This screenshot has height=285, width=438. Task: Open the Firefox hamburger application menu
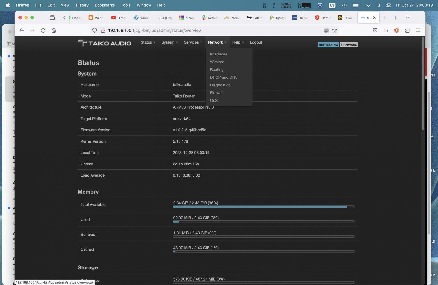coord(418,30)
